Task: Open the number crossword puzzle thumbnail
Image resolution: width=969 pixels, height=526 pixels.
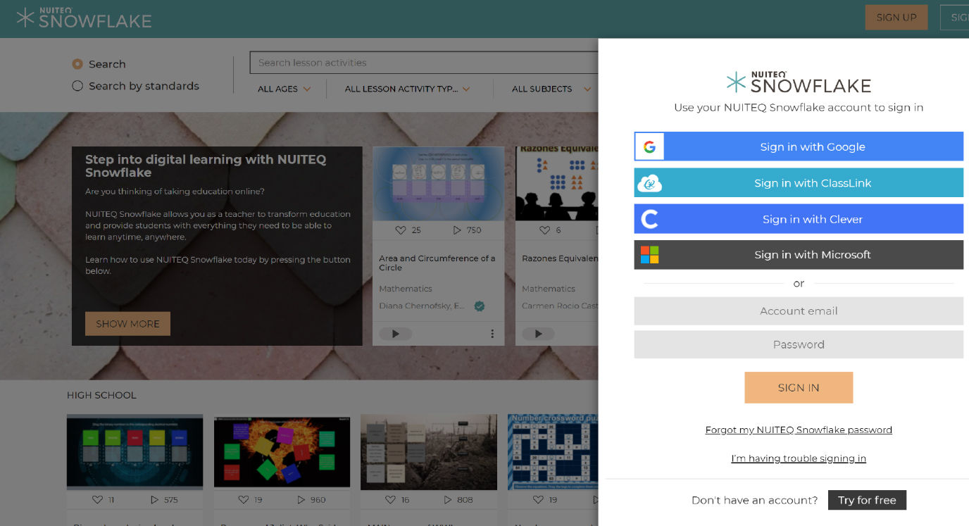Action: pos(553,451)
